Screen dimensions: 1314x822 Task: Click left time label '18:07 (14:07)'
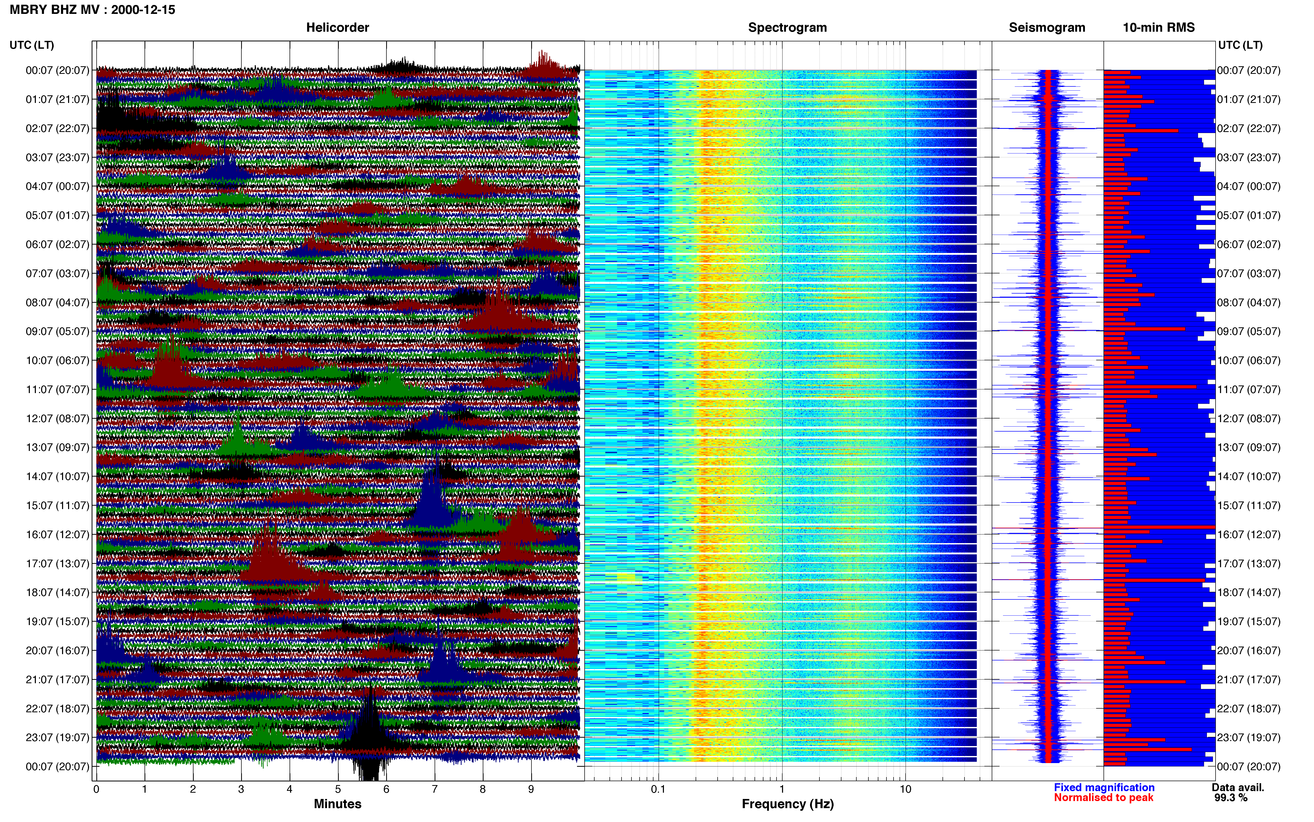pos(58,592)
